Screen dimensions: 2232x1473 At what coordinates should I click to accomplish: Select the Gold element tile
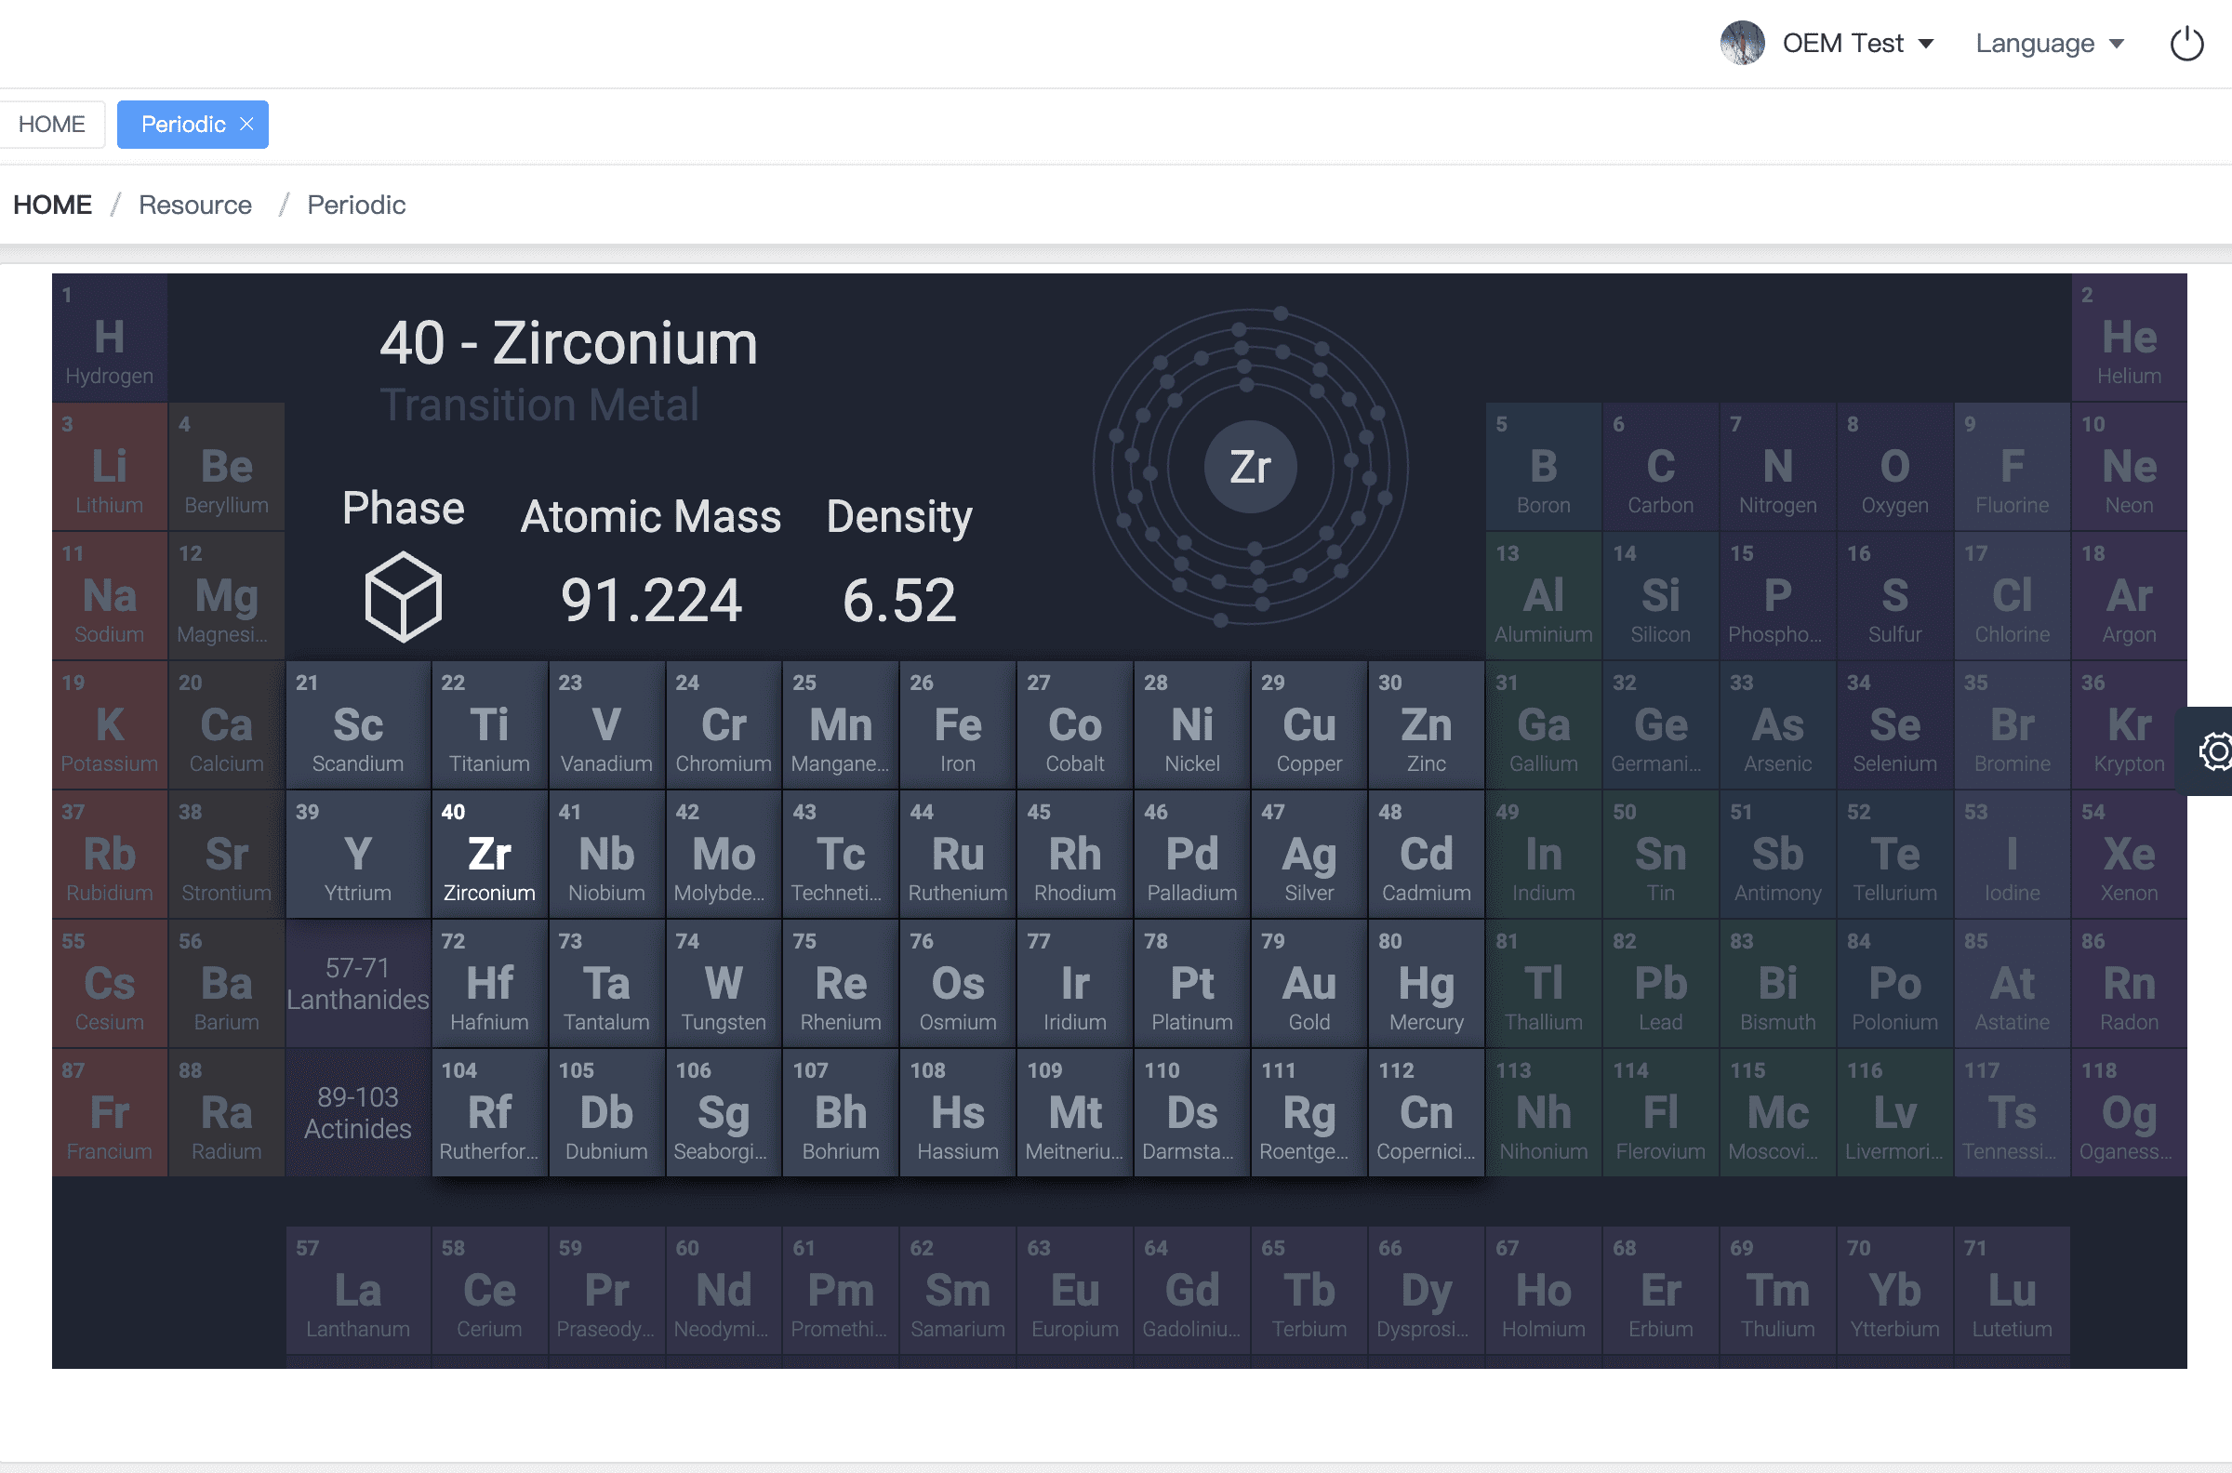click(1309, 984)
